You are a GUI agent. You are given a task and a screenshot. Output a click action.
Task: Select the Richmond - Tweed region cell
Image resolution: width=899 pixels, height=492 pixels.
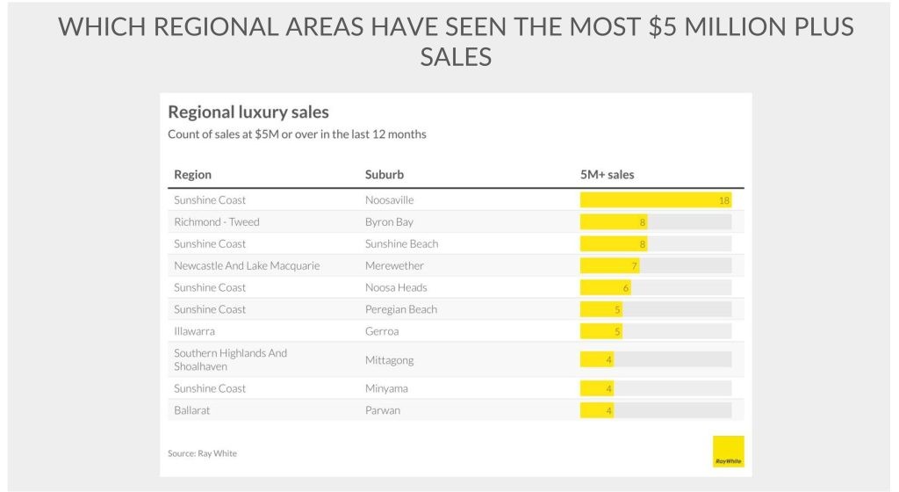tap(217, 222)
